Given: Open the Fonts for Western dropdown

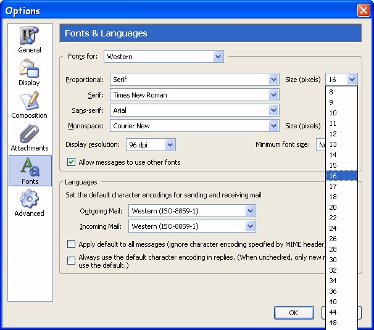Looking at the screenshot, I should pos(164,57).
